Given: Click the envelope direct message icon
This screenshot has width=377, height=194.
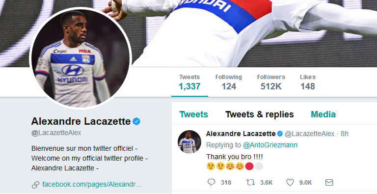Looking at the screenshot, I should [329, 182].
